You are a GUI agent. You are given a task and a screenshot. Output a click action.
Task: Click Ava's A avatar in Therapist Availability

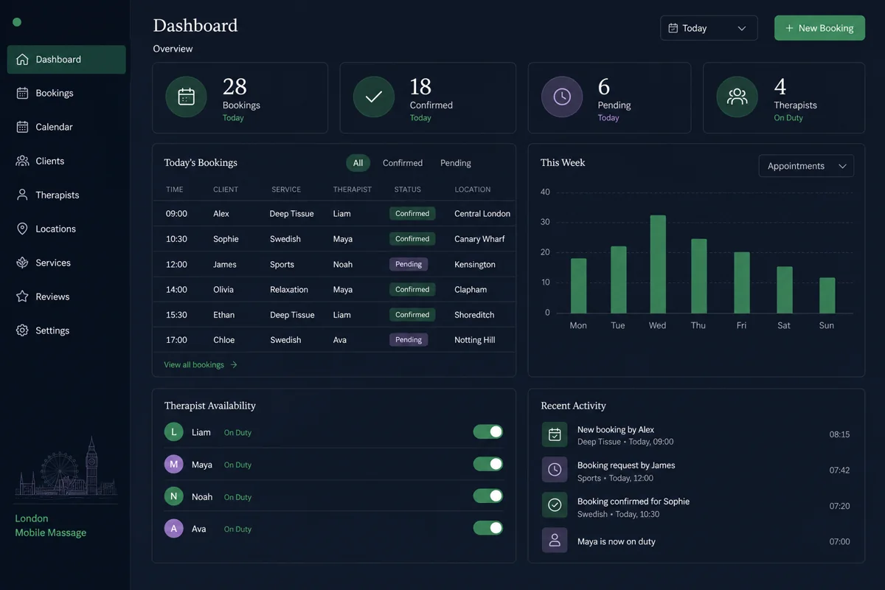(173, 529)
